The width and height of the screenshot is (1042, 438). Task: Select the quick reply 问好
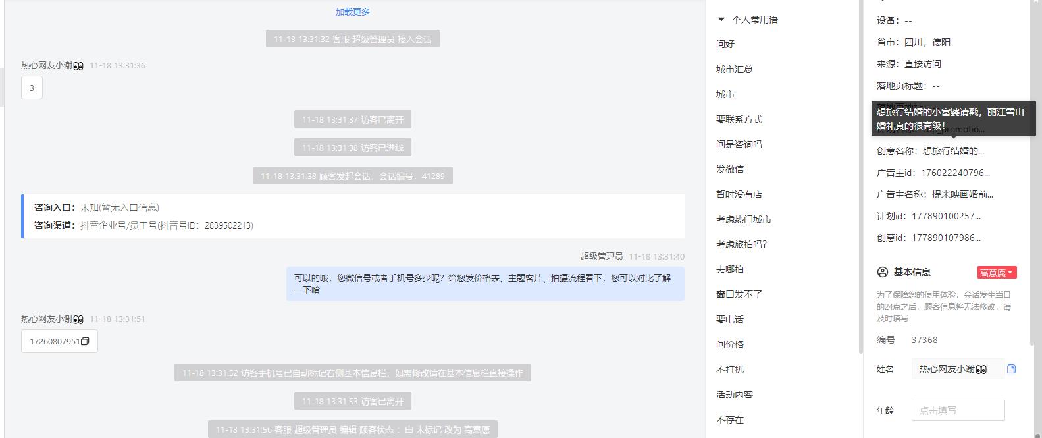(x=725, y=44)
